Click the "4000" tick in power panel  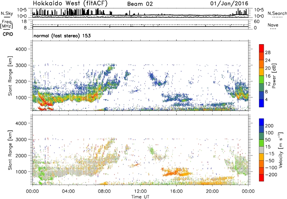[x=21, y=49]
